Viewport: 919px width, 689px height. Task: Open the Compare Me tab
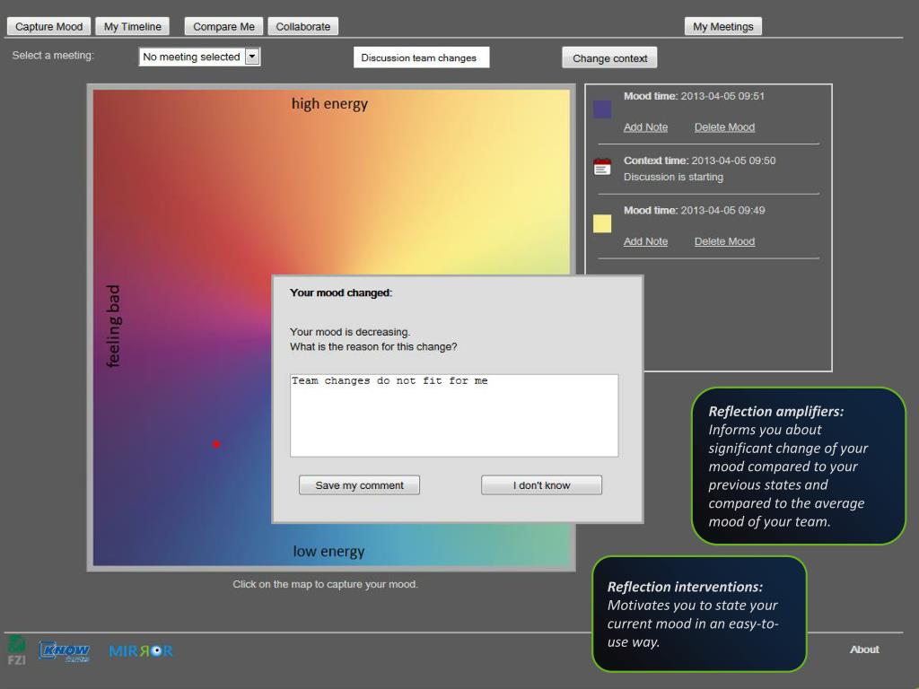tap(223, 27)
